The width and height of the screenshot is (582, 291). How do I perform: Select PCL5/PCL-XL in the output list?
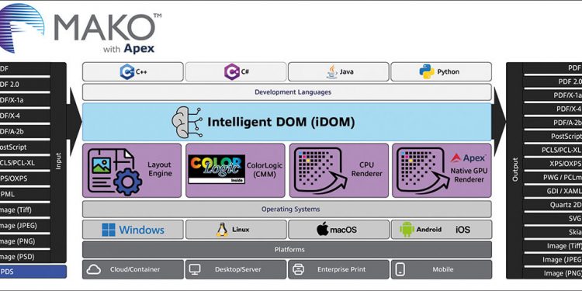click(x=553, y=150)
